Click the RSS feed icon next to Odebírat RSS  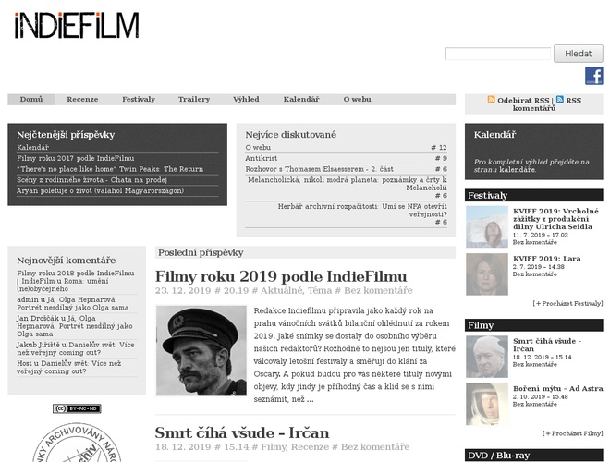492,99
